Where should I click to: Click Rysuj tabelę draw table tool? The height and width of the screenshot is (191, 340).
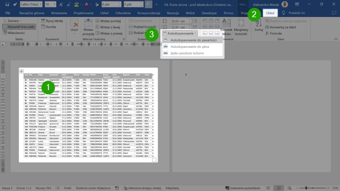click(x=52, y=21)
